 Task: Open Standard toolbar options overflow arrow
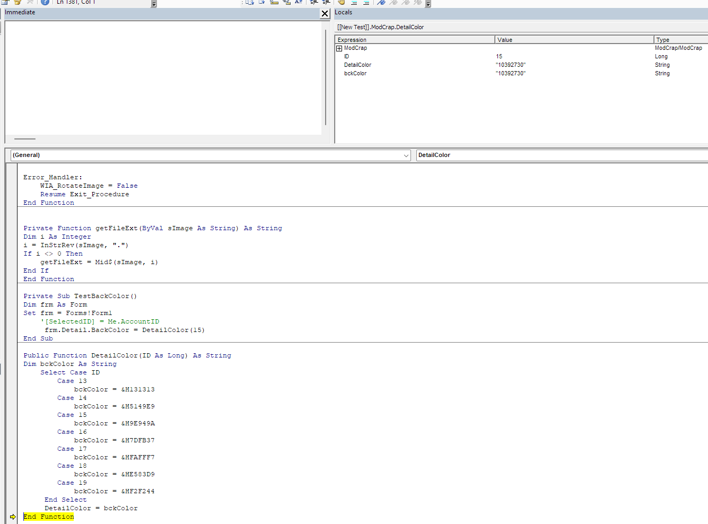tap(154, 4)
